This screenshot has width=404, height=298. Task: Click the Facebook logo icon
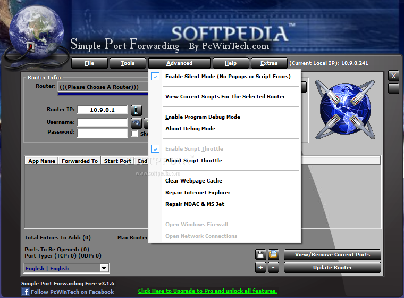coord(26,292)
